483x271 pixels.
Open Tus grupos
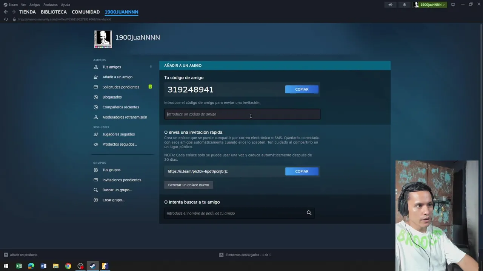click(x=111, y=170)
